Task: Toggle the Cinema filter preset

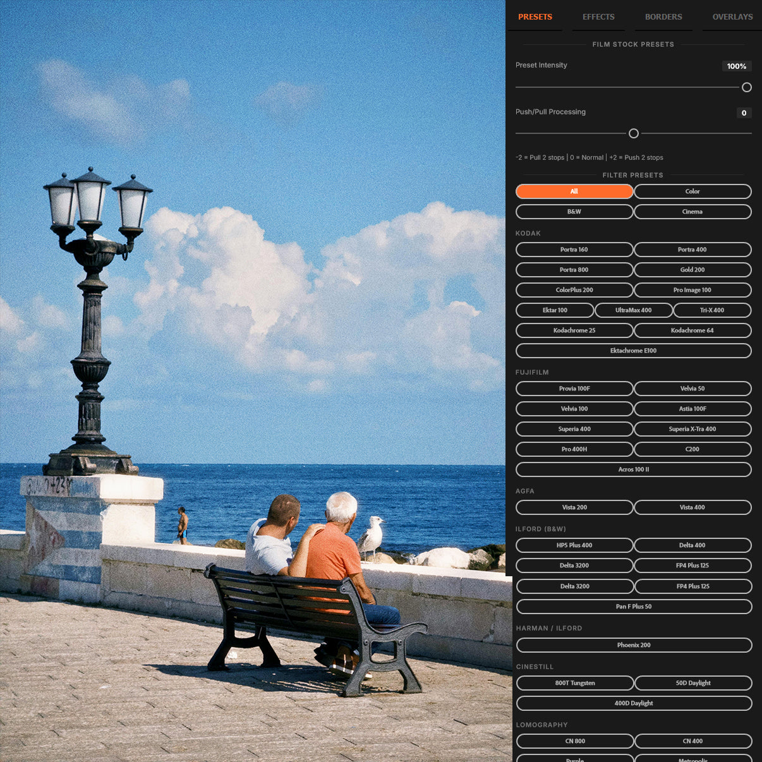Action: pos(692,211)
